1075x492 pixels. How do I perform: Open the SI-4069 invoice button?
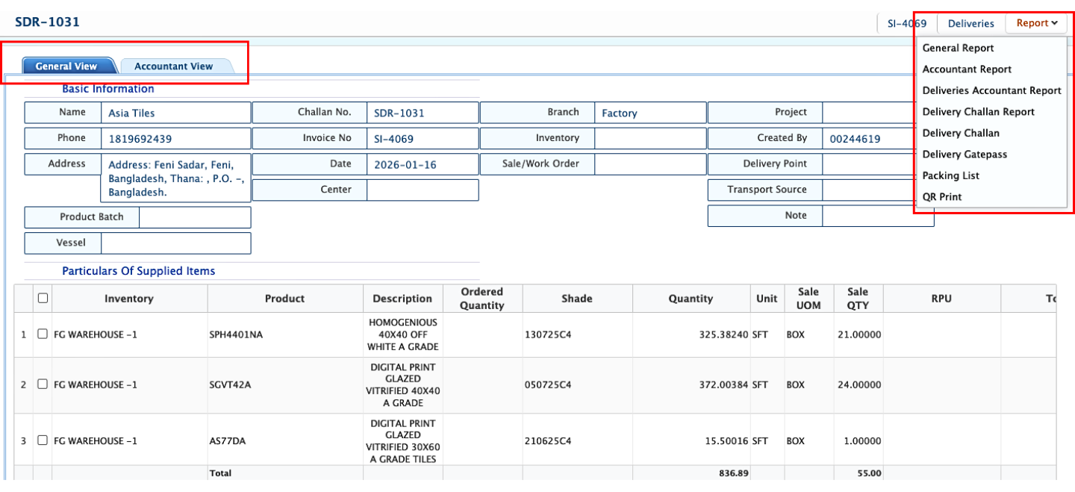click(906, 23)
